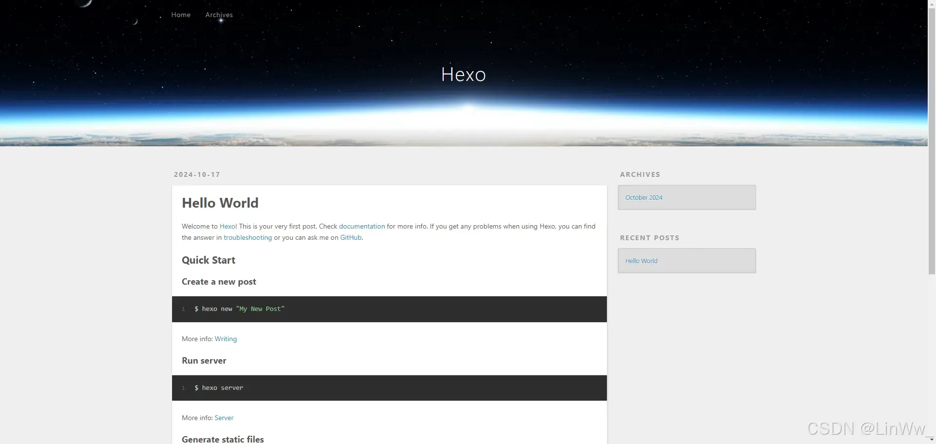The image size is (936, 444).
Task: Open the Hello World post title
Action: pos(220,203)
